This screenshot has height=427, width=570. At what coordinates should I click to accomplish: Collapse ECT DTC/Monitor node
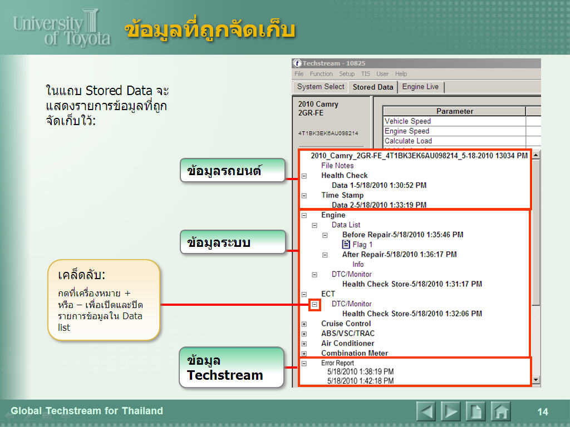(315, 305)
